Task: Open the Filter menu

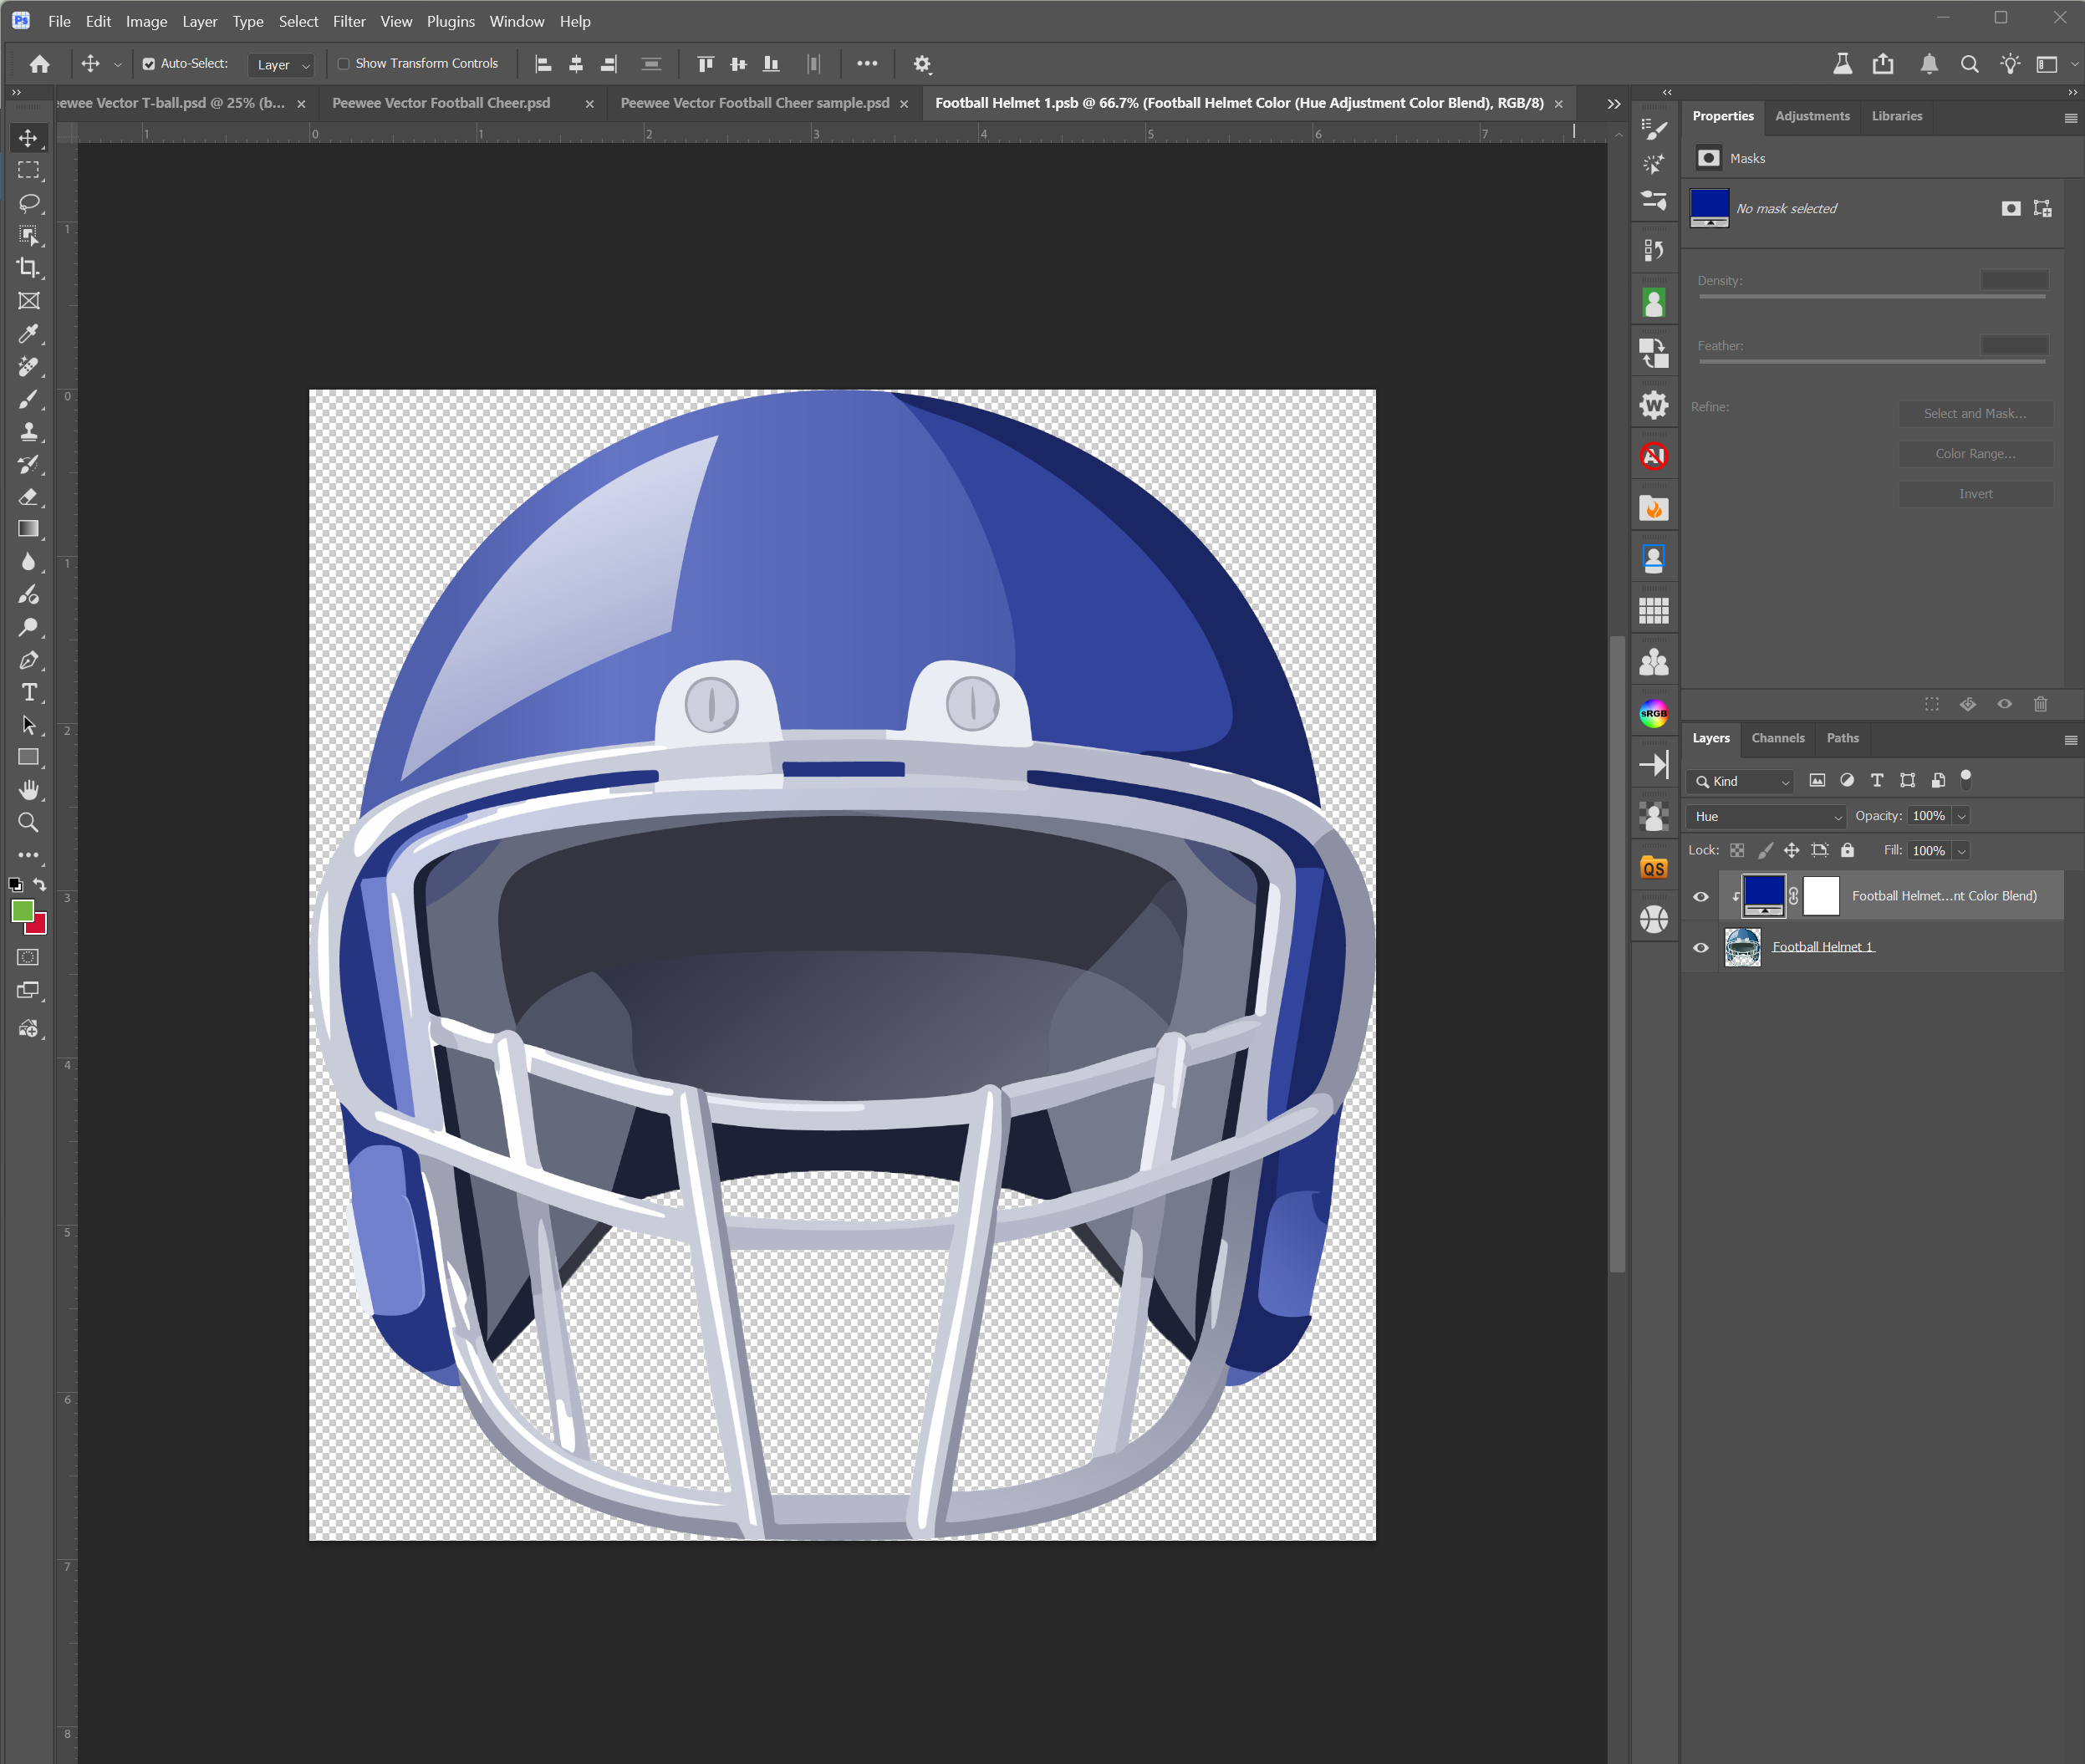Action: click(x=349, y=21)
